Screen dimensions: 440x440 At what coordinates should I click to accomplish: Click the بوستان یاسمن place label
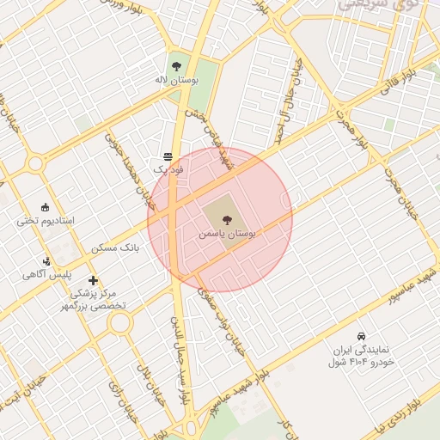coord(227,235)
